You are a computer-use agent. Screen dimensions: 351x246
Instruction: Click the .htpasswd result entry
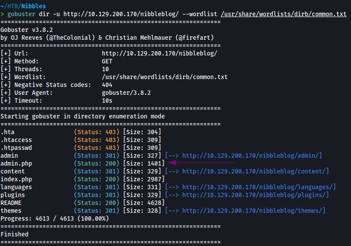click(x=16, y=148)
